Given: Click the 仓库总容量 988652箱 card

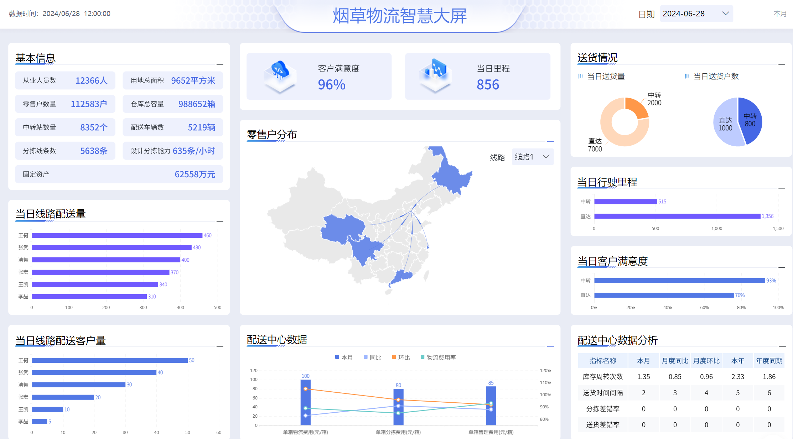Looking at the screenshot, I should tap(173, 104).
